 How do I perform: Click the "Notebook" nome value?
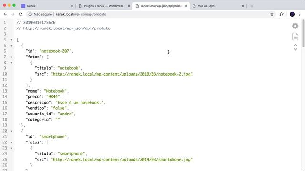(x=55, y=91)
